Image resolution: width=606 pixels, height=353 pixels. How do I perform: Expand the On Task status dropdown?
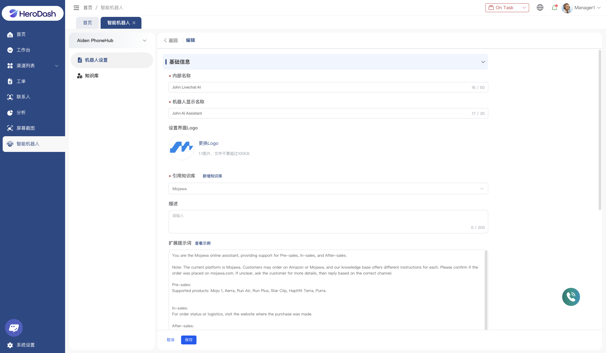(507, 8)
